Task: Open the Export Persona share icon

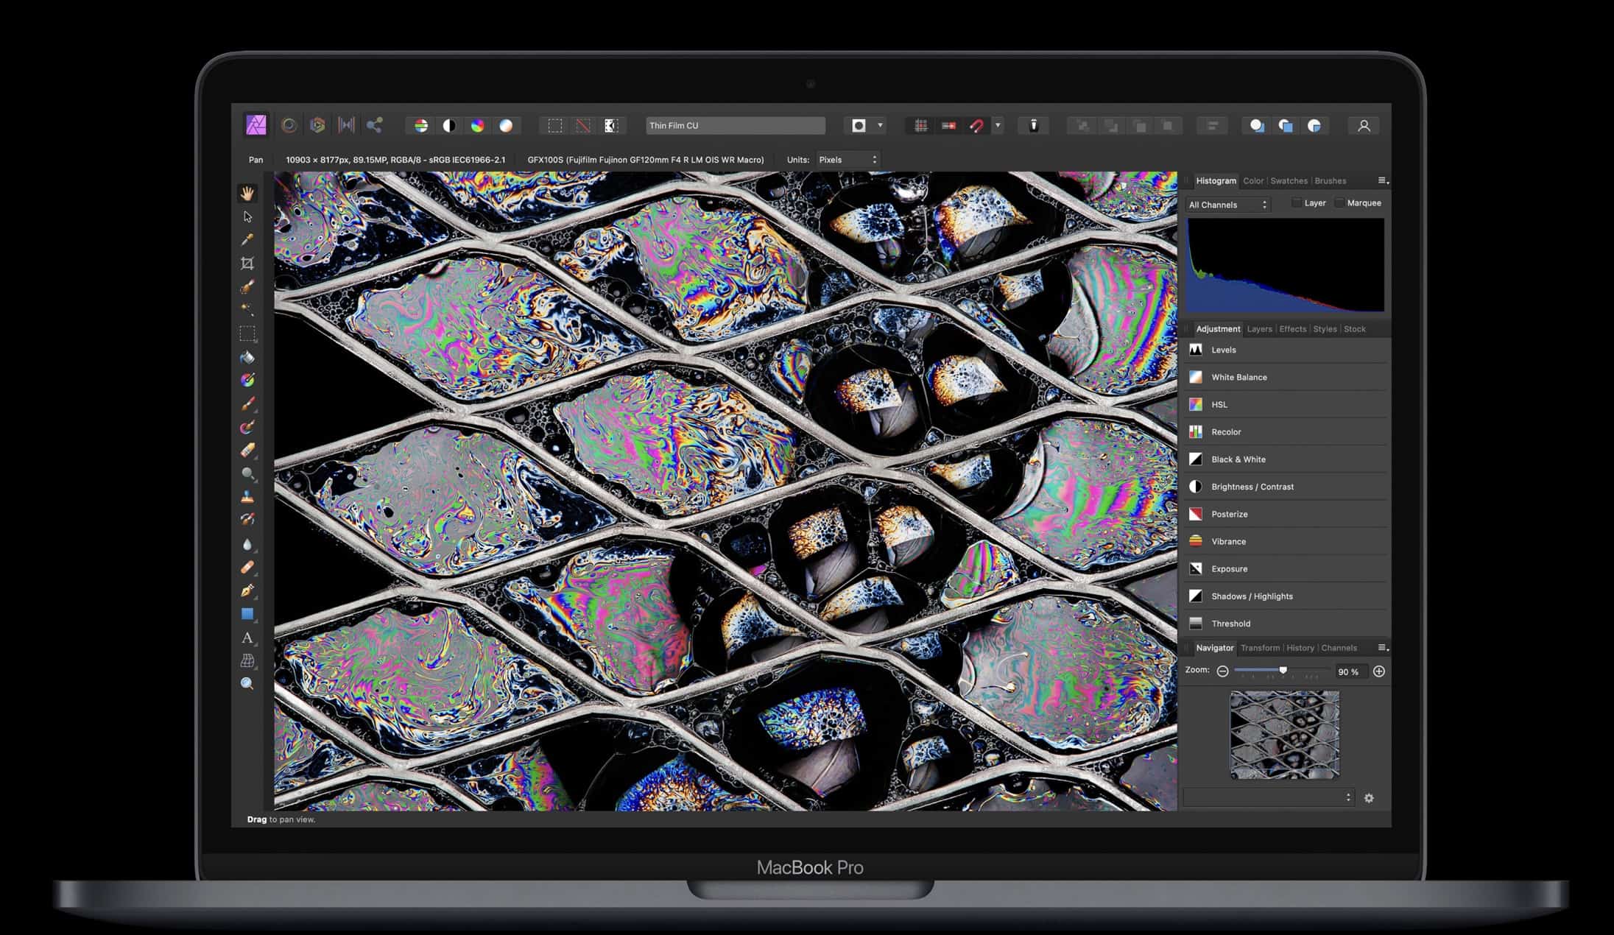Action: [375, 125]
